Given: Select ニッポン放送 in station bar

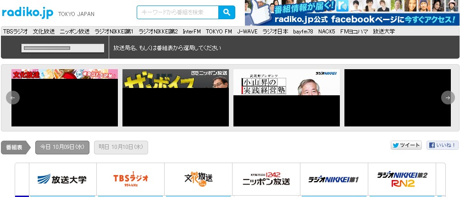Looking at the screenshot, I should 75,31.
